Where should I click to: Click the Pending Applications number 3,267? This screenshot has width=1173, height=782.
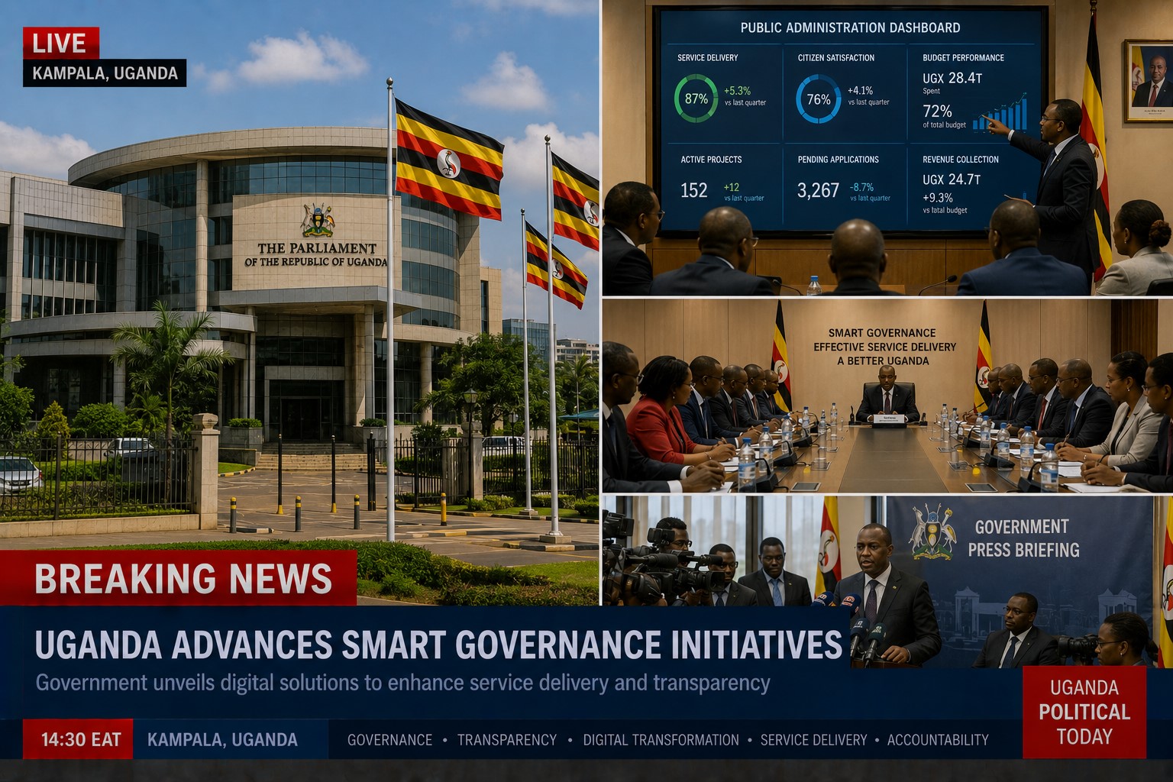click(x=818, y=190)
